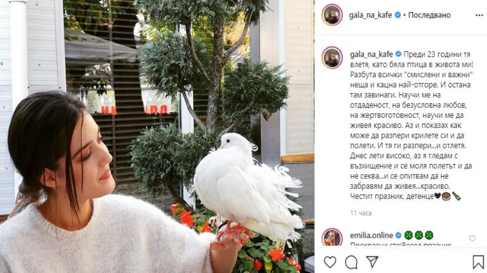
Task: Click the verified badge next to header username
Action: coord(397,15)
